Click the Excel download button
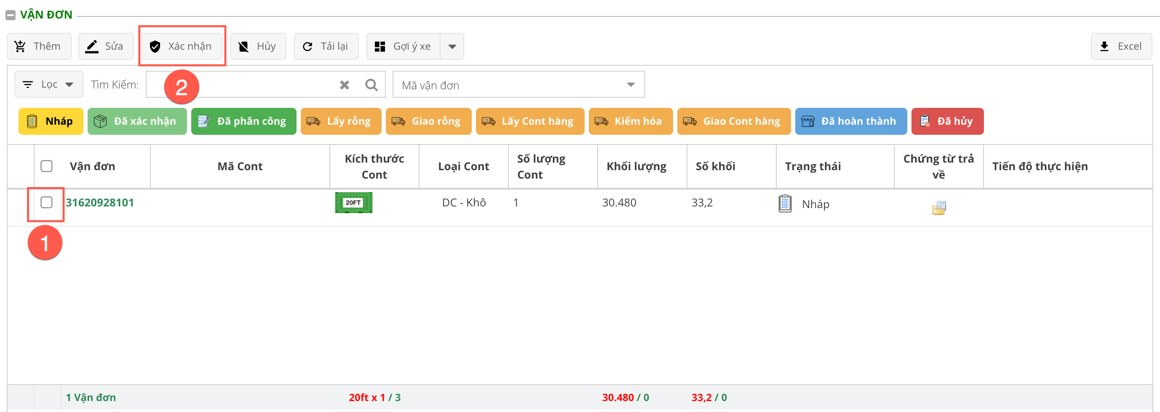Viewport: 1160px width, 412px height. [1121, 46]
